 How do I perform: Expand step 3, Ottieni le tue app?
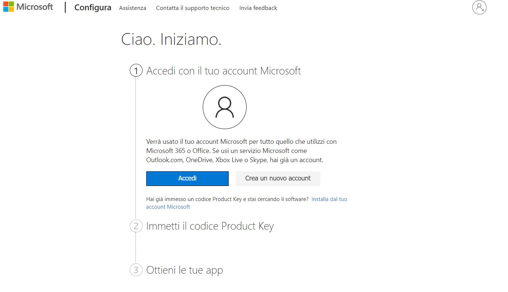pyautogui.click(x=184, y=270)
